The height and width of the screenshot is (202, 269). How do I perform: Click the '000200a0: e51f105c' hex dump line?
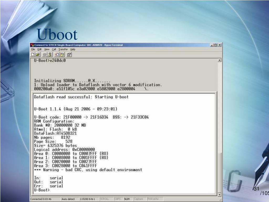(91, 89)
